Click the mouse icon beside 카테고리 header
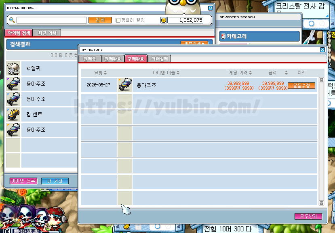This screenshot has height=233, width=335. click(x=223, y=36)
